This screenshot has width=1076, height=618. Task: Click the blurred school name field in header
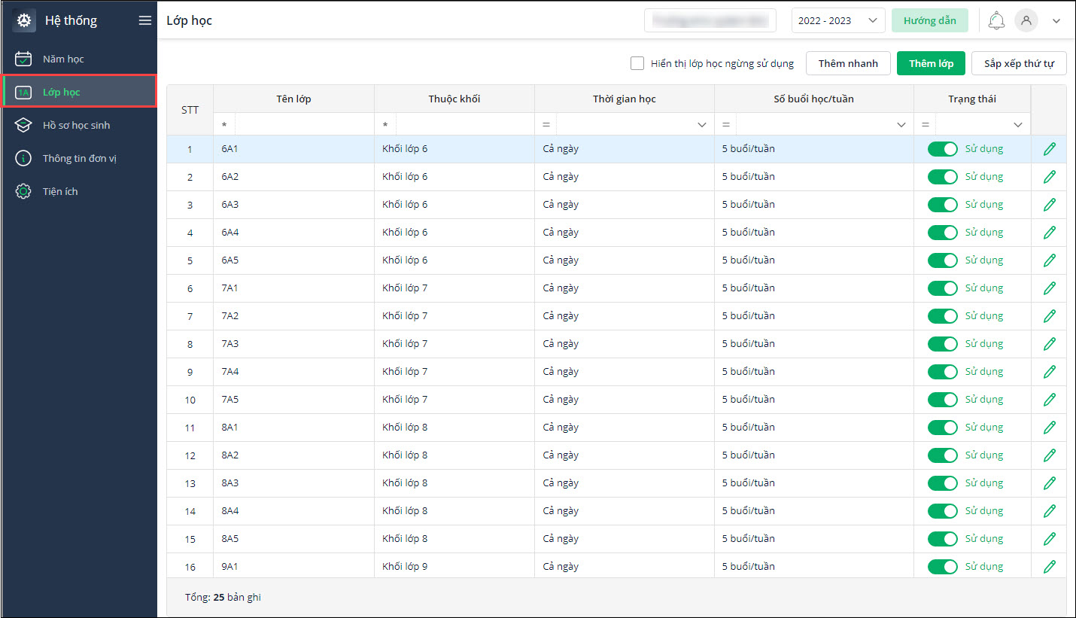(710, 21)
